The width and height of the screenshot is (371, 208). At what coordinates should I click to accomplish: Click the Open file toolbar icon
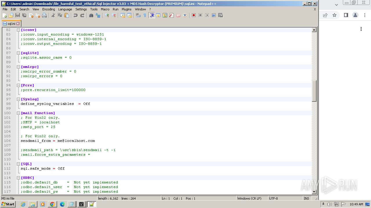pyautogui.click(x=11, y=15)
